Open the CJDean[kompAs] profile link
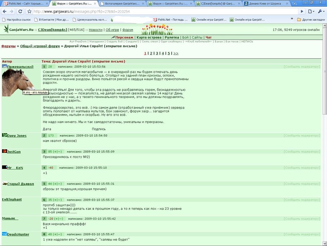327x246 pixels. pyautogui.click(x=52, y=30)
